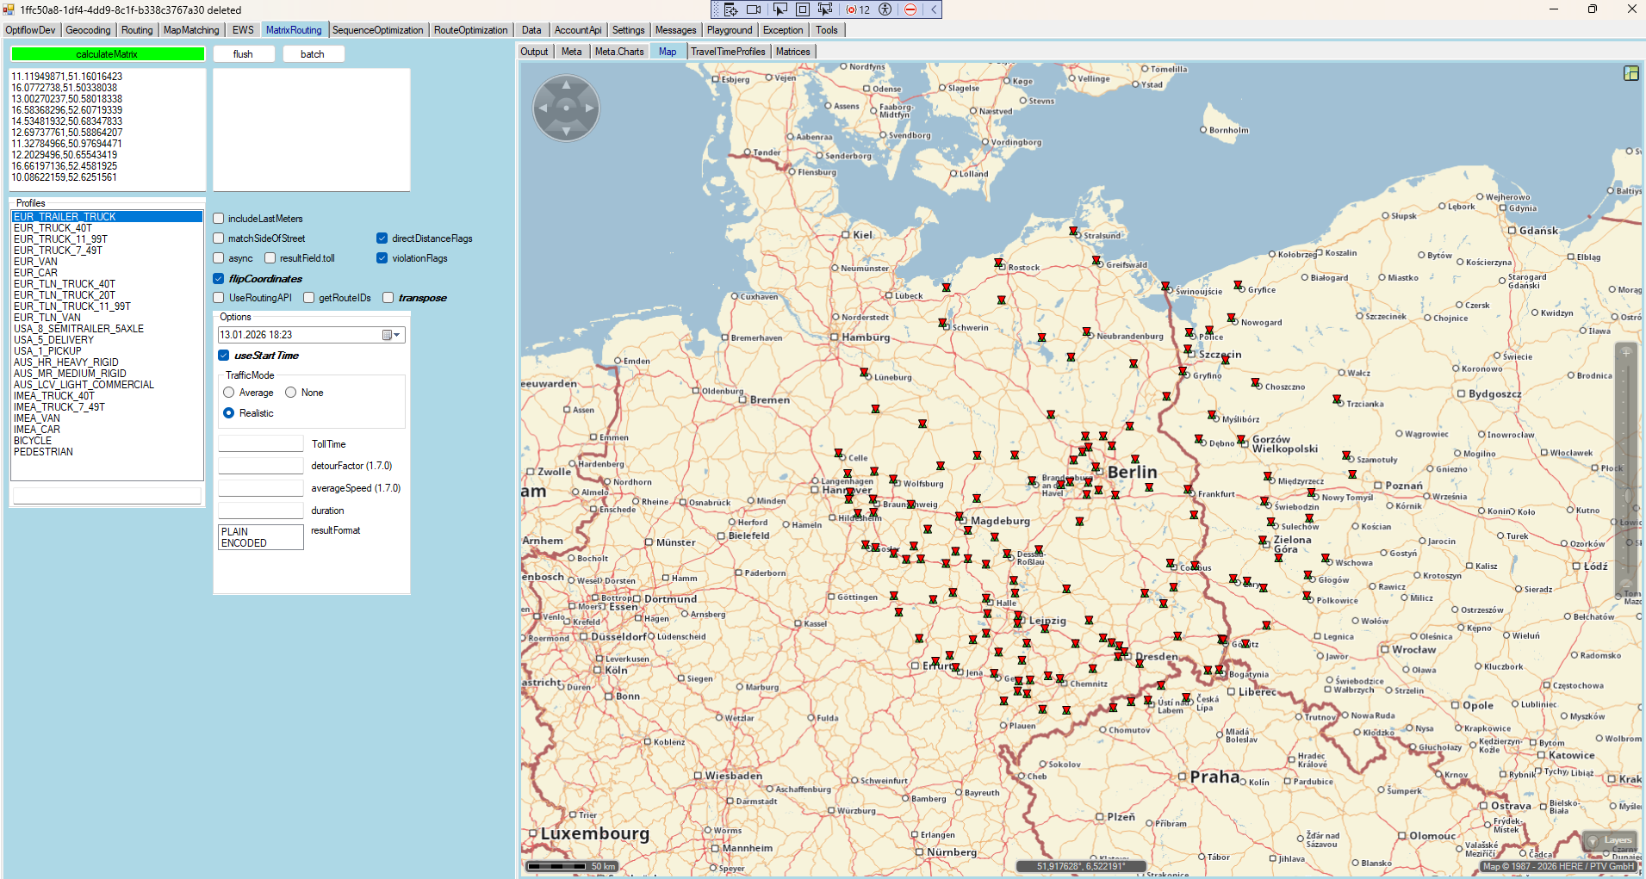The height and width of the screenshot is (879, 1646).
Task: Click the map zoom slider handle
Action: [x=1626, y=496]
